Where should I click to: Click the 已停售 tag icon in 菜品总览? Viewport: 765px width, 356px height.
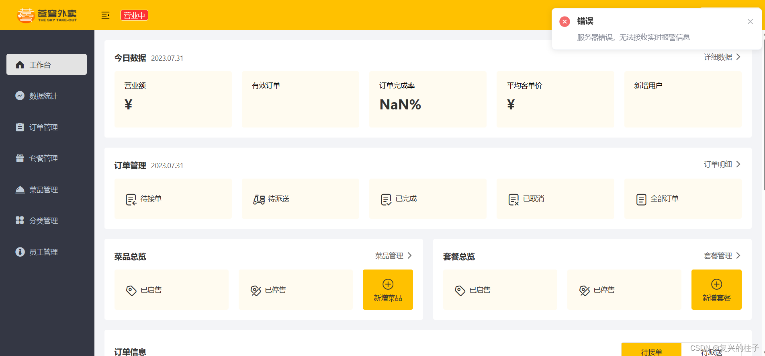pyautogui.click(x=256, y=290)
